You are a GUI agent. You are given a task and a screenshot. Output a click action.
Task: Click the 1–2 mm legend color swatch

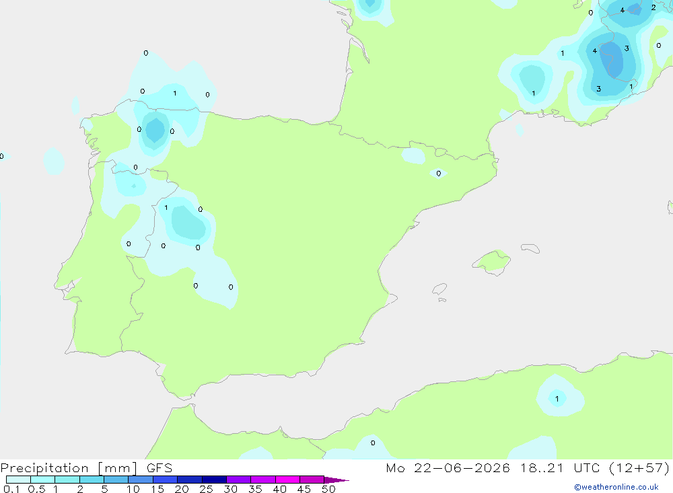(67, 480)
